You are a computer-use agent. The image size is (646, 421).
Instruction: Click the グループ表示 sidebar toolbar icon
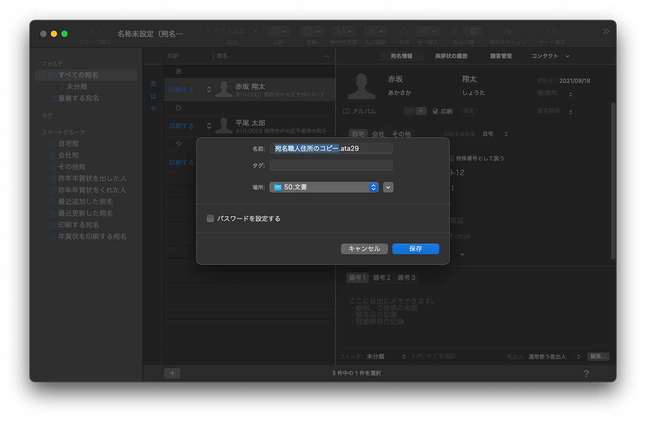95,31
